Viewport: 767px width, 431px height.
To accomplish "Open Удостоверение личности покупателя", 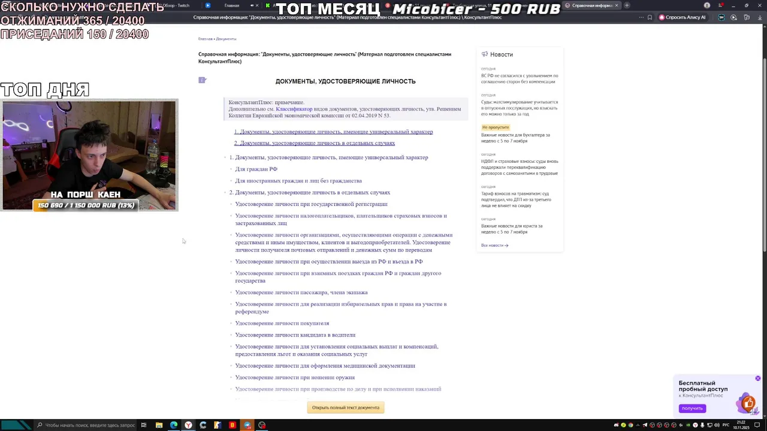I will (282, 323).
